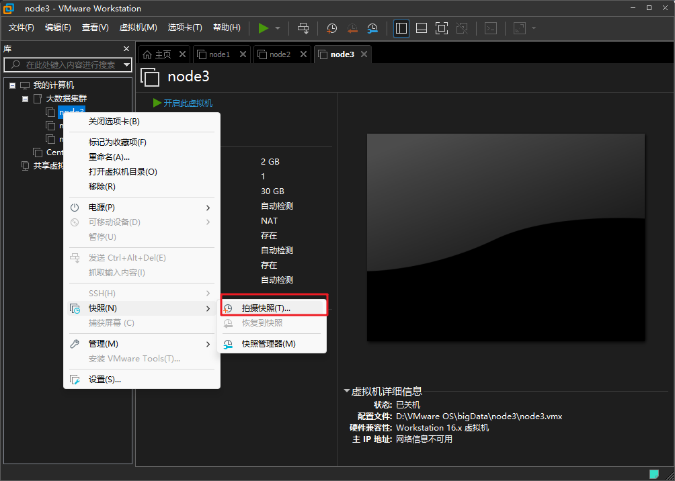Open the 帮助(H) menu
This screenshot has height=481, width=675.
(x=227, y=28)
